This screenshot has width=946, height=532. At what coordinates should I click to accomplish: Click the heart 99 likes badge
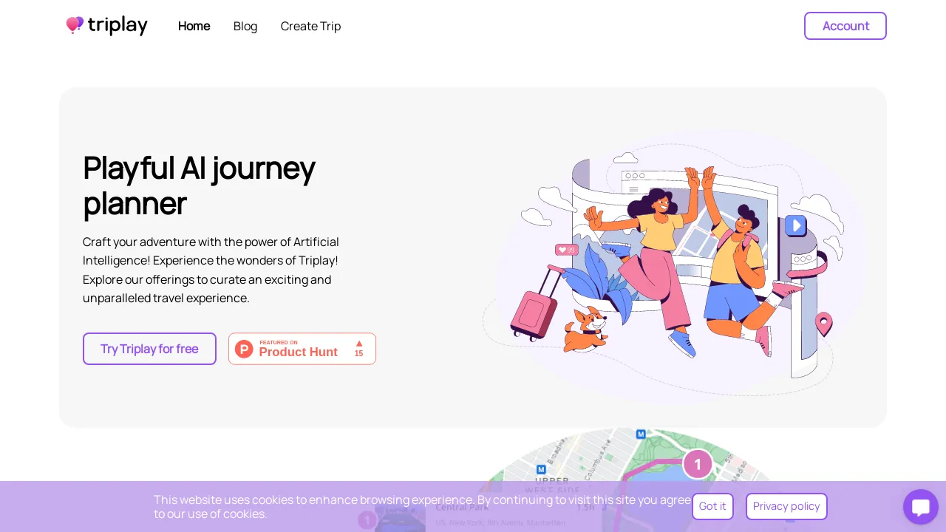point(567,250)
